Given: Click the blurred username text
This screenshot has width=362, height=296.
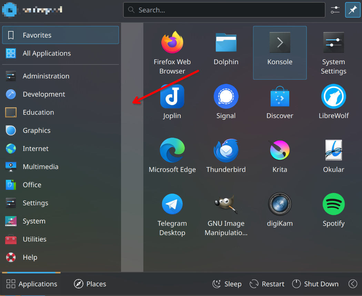Looking at the screenshot, I should coord(42,10).
